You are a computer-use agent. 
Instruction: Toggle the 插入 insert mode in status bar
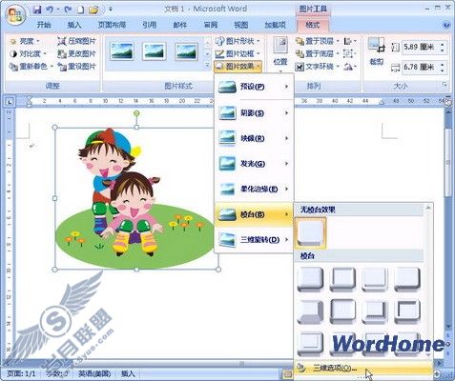pyautogui.click(x=128, y=373)
